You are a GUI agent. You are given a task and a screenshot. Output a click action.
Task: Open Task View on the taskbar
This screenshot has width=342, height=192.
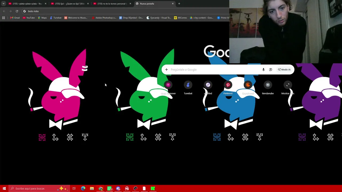click(74, 189)
